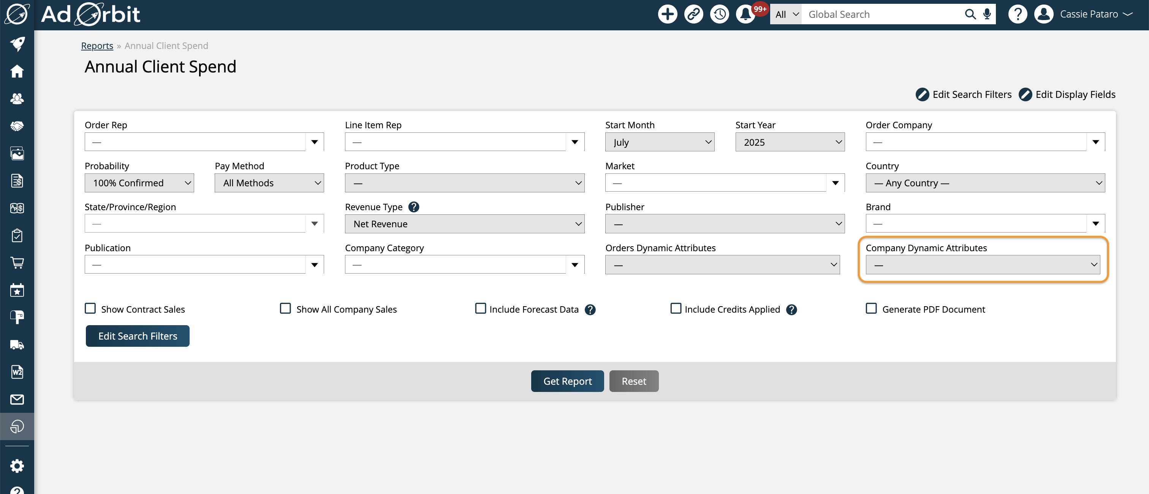
Task: Open the Revenue Type Net Revenue dropdown
Action: pos(464,224)
